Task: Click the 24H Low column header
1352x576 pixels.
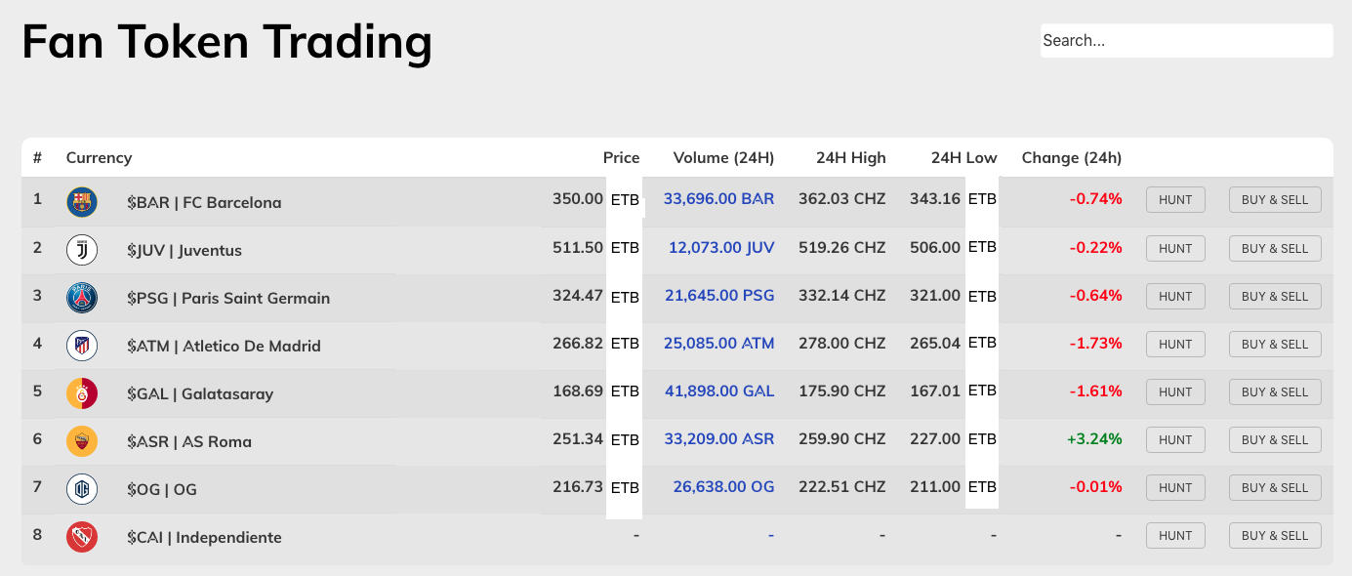Action: coord(964,158)
